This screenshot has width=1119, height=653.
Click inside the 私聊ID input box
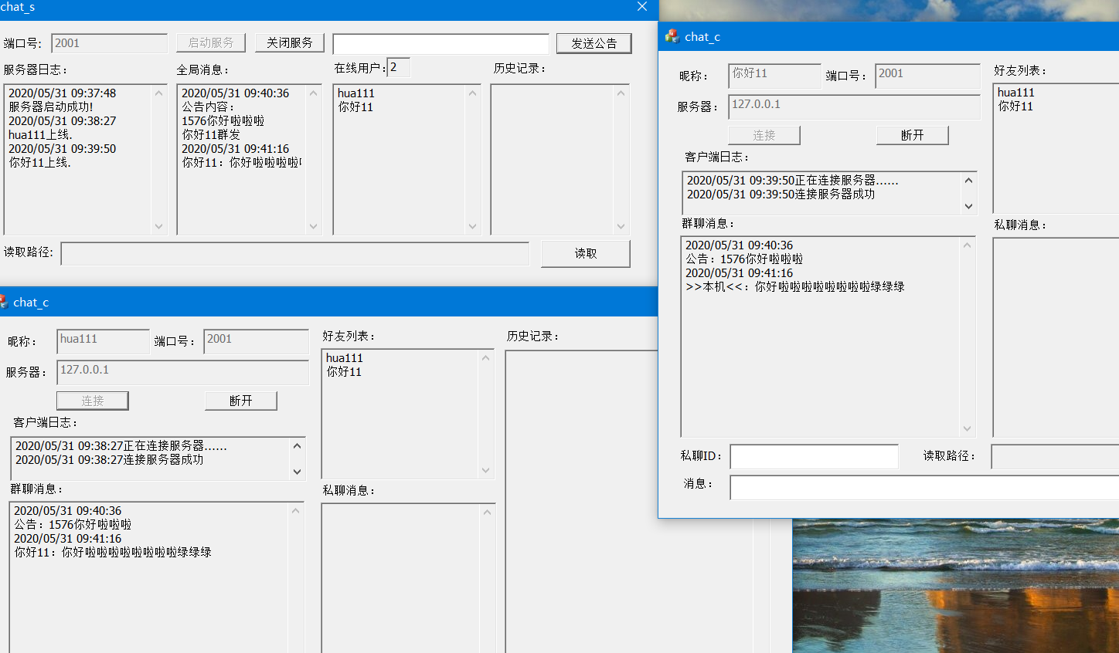coord(814,456)
